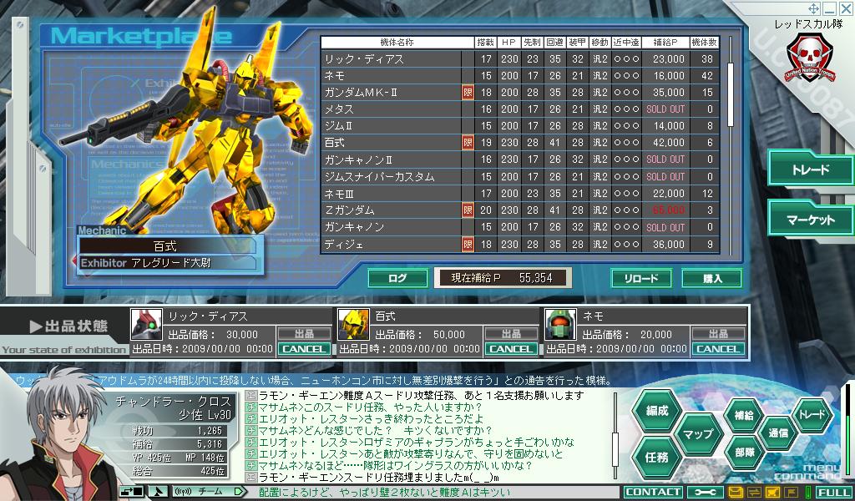
Task: Open the 部隊 hexagon menu button
Action: [x=744, y=453]
